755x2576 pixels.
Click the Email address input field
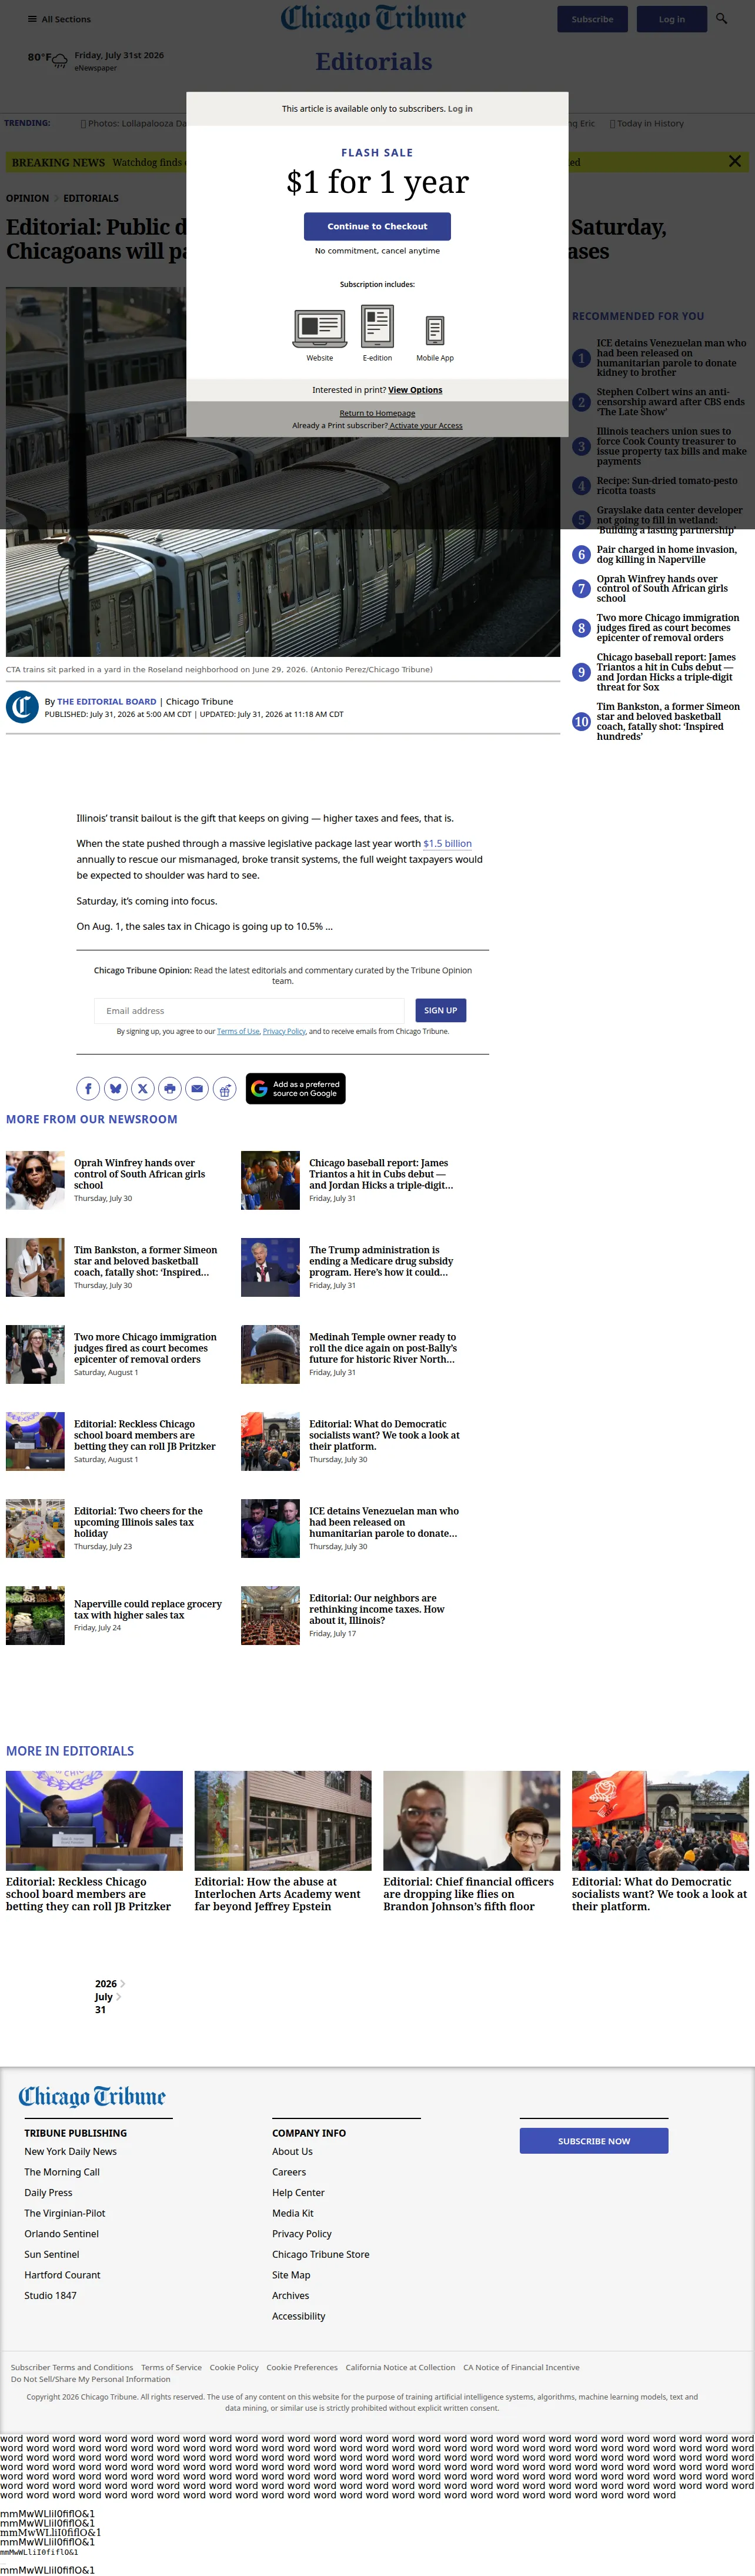pos(249,1011)
